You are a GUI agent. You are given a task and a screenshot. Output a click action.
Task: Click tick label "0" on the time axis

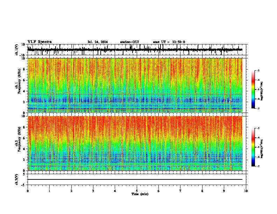[28, 191]
